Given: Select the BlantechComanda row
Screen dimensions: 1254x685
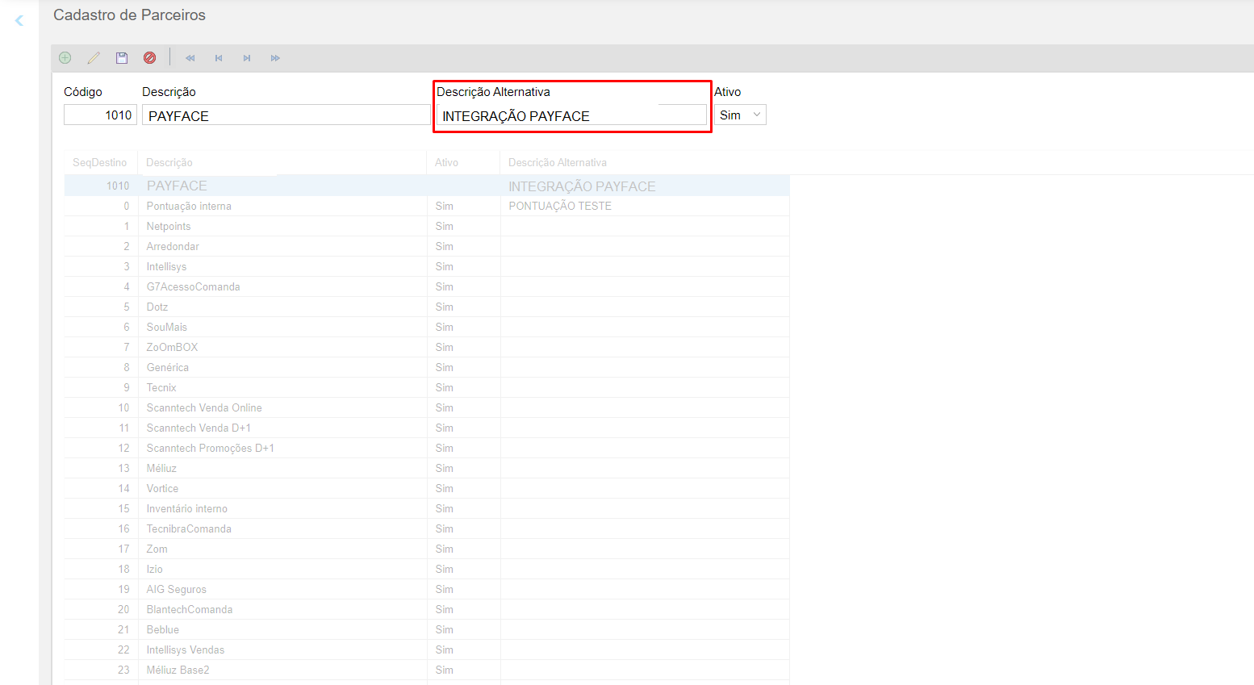Looking at the screenshot, I should pos(427,609).
